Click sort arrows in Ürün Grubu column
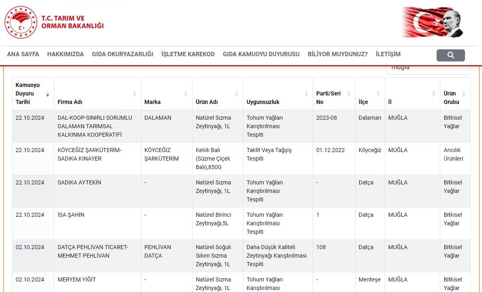Viewport: 482px width, 292px height. 464,94
